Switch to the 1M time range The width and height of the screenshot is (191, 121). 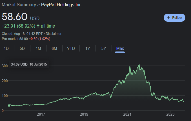pos(38,48)
